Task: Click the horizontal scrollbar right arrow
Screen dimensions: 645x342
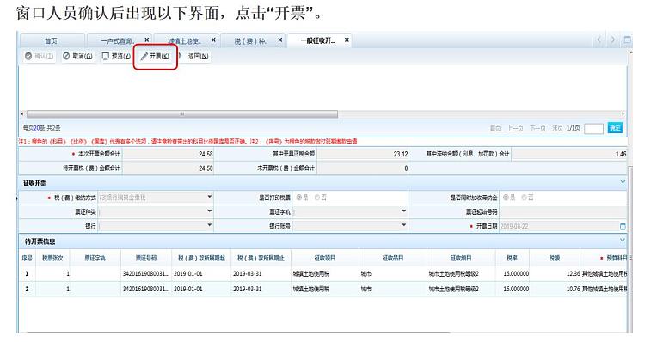Action: 623,114
